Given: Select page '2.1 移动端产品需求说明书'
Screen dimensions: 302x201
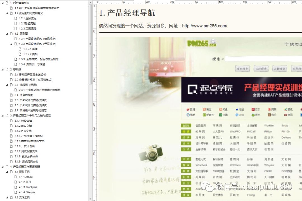Looking at the screenshot, I should (30, 75).
